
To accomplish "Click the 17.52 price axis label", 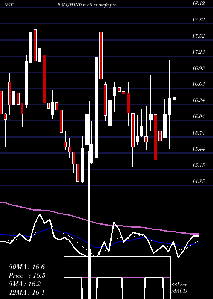I will 199,35.
